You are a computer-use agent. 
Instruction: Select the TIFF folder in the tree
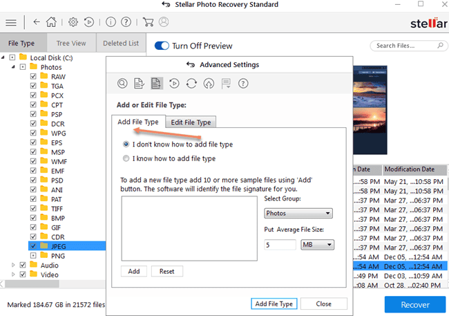(x=57, y=208)
